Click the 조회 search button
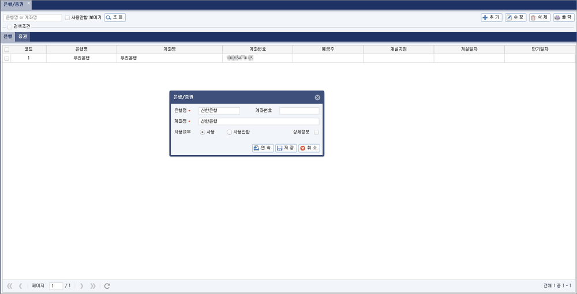Image resolution: width=577 pixels, height=294 pixels. (x=115, y=17)
